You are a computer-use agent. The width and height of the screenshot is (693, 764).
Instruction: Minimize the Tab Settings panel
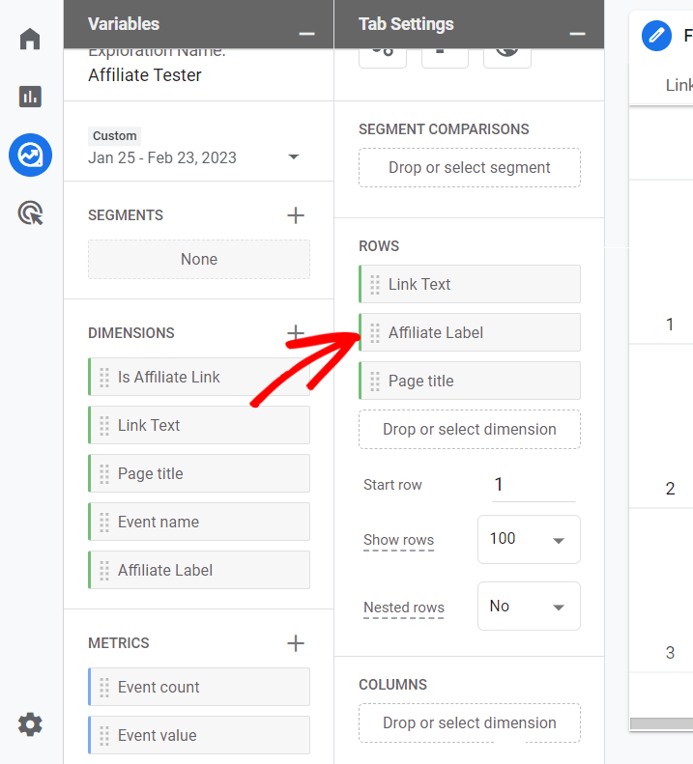pos(577,34)
